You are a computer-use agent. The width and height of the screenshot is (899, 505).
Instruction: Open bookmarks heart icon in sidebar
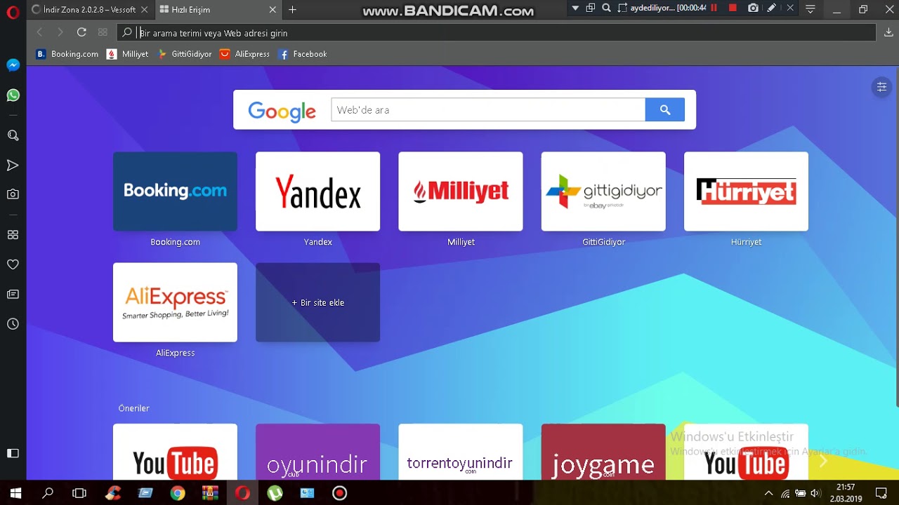pyautogui.click(x=13, y=264)
